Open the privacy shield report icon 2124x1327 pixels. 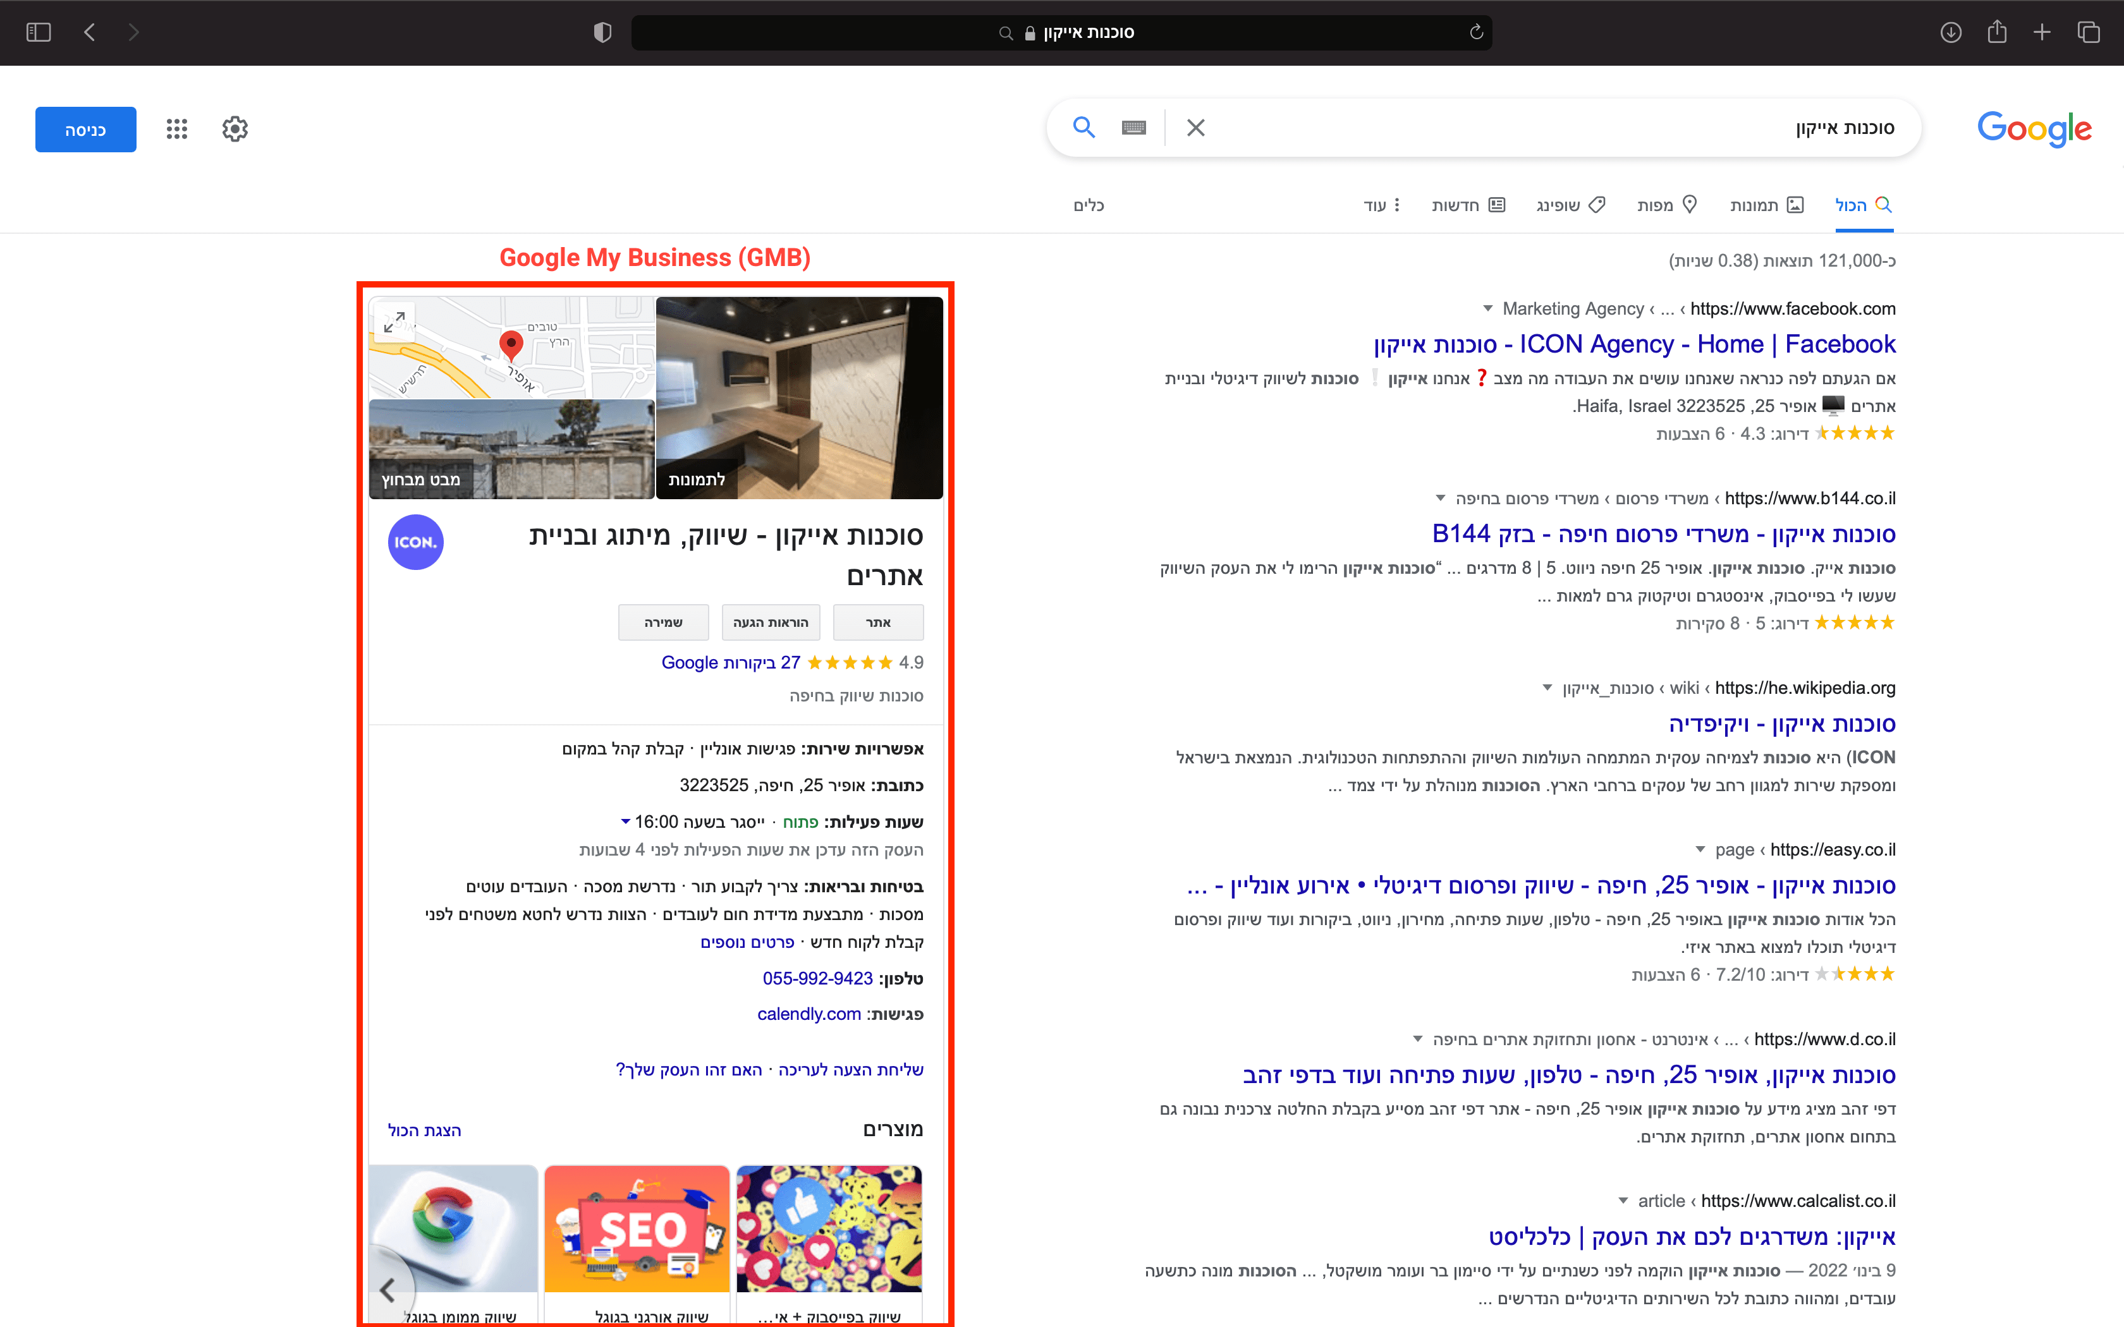[602, 32]
